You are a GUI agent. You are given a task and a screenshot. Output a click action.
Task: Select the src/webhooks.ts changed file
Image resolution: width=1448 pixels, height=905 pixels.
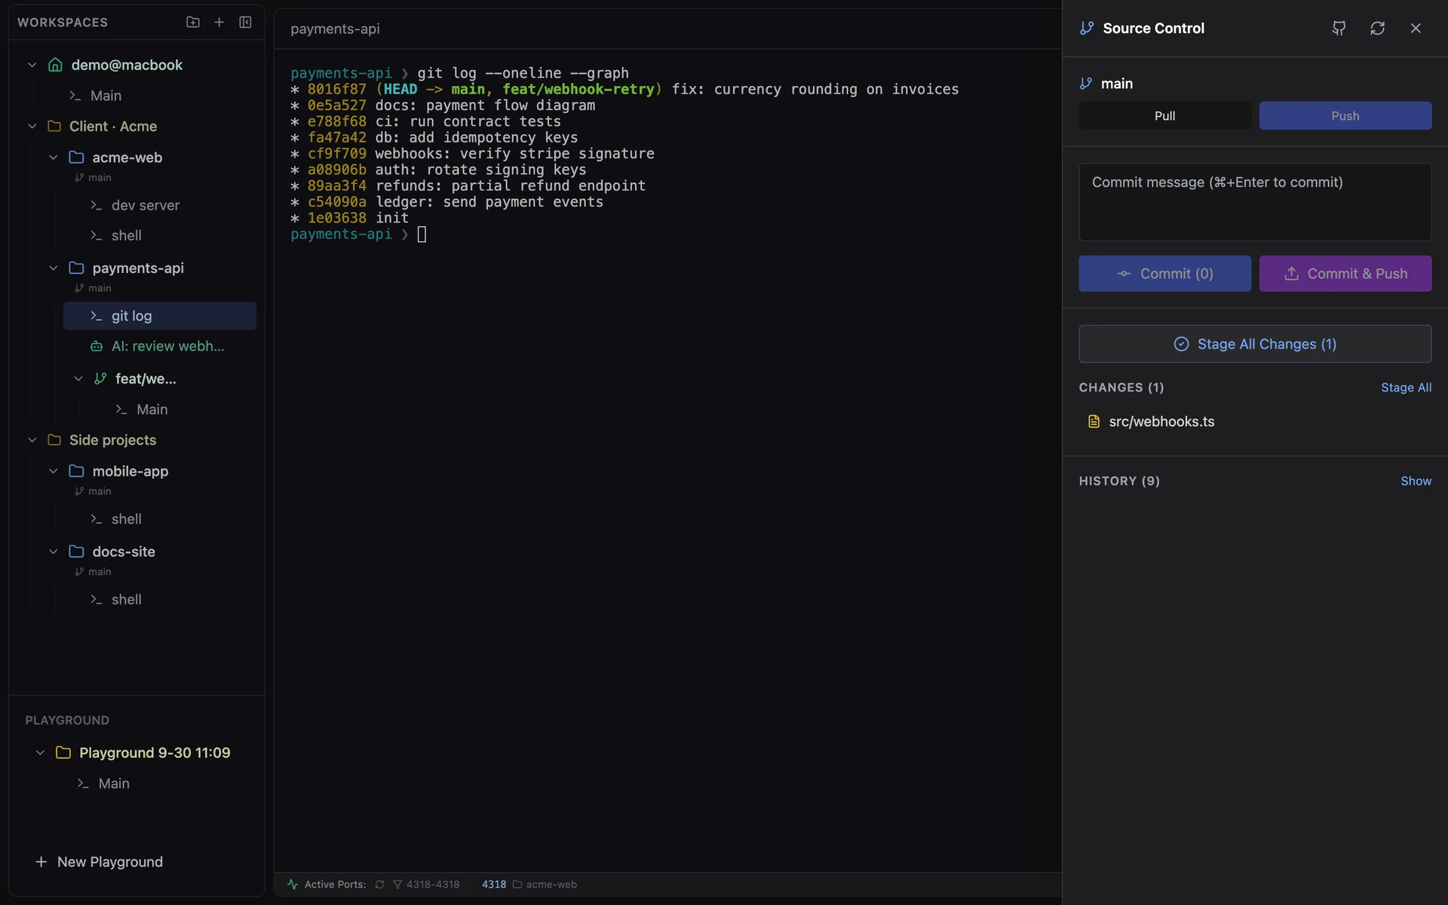coord(1255,422)
